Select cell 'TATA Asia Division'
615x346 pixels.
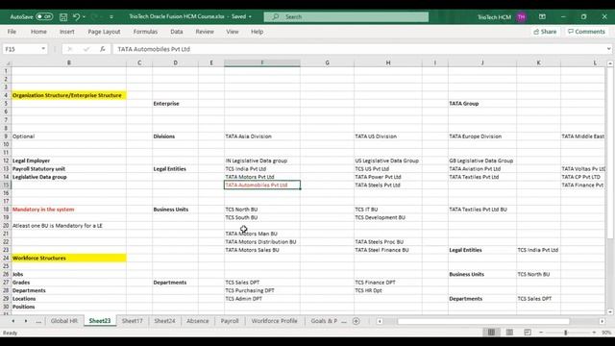click(x=262, y=136)
